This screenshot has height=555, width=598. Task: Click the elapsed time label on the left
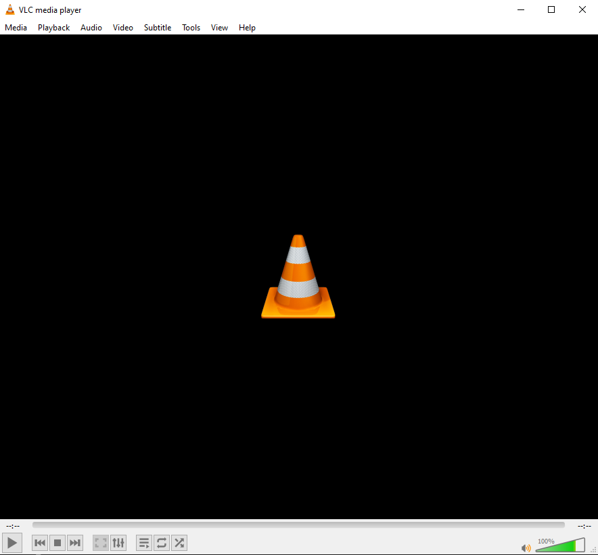pos(13,526)
